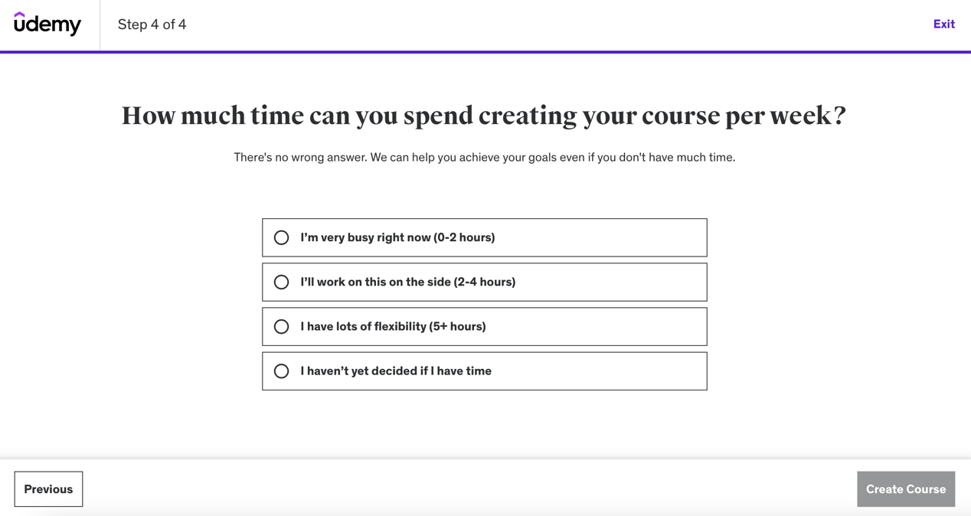971x516 pixels.
Task: Select the first answer option box
Action: click(485, 237)
